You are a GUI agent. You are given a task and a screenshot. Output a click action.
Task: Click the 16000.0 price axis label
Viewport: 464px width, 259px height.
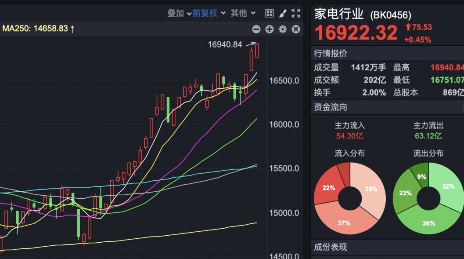284,124
